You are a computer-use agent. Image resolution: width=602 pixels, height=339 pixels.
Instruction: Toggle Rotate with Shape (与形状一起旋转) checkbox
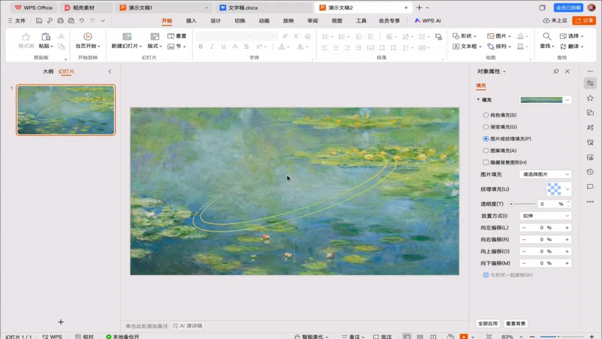coord(486,275)
